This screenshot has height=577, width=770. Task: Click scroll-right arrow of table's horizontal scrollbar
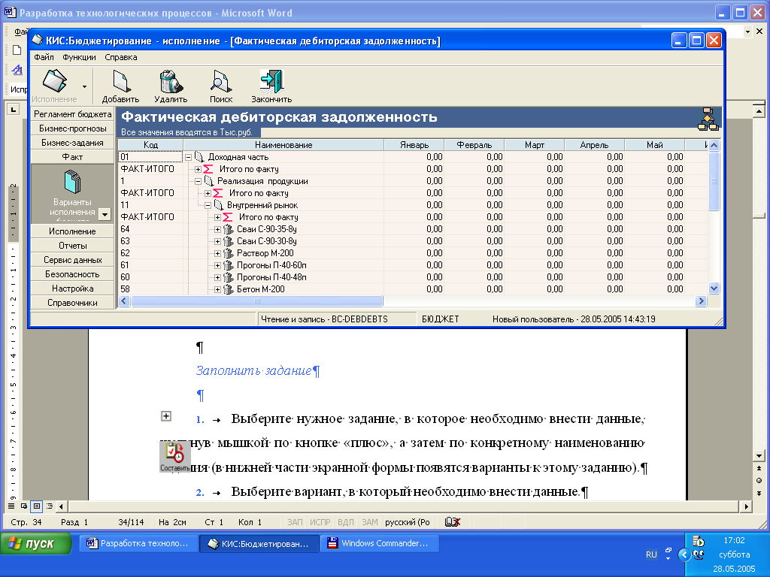(702, 301)
